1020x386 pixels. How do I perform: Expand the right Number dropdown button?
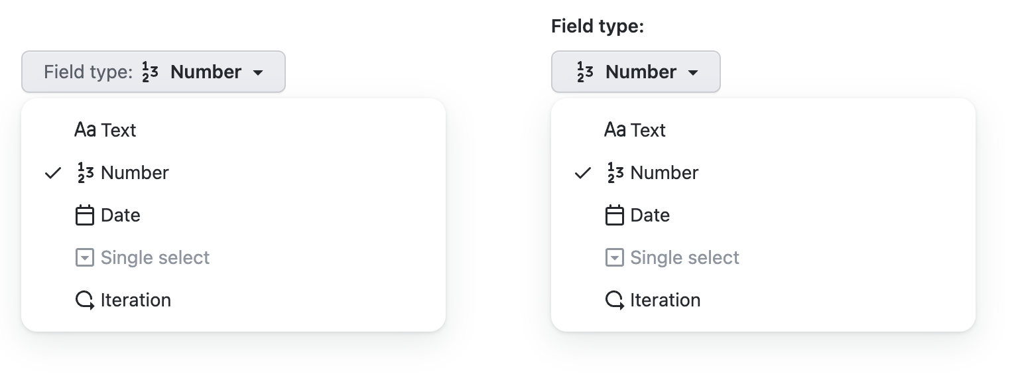[635, 72]
